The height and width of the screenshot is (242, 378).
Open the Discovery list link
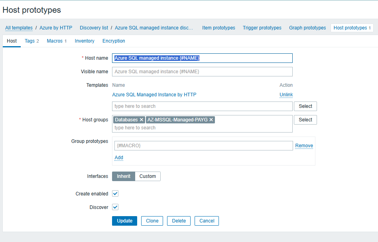point(94,28)
